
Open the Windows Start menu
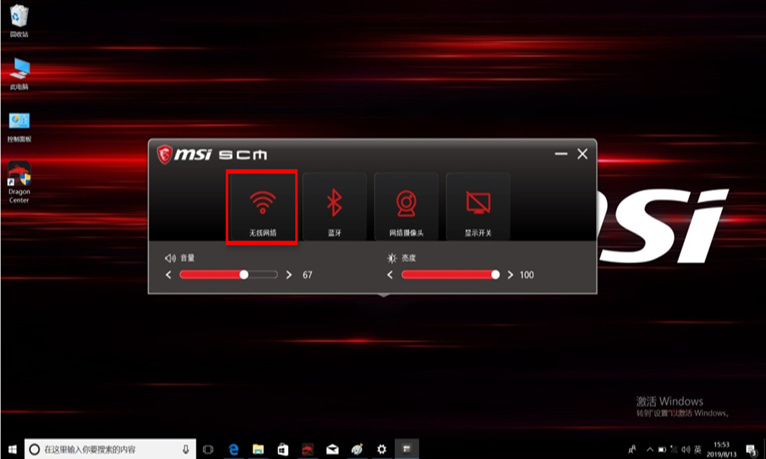tap(11, 448)
